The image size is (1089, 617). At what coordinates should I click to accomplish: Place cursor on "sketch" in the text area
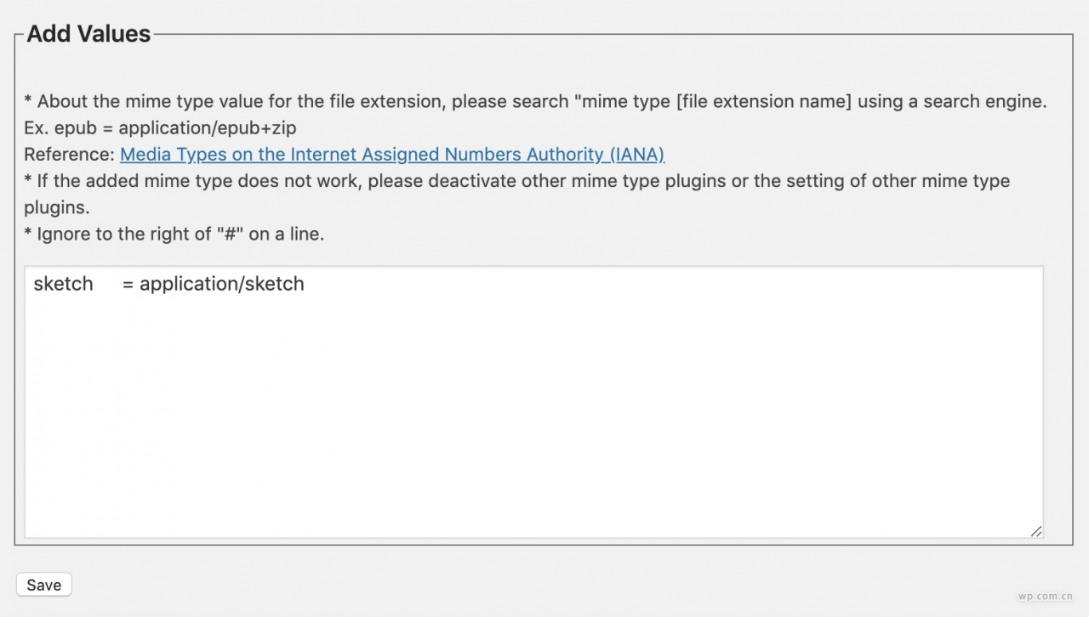click(63, 284)
